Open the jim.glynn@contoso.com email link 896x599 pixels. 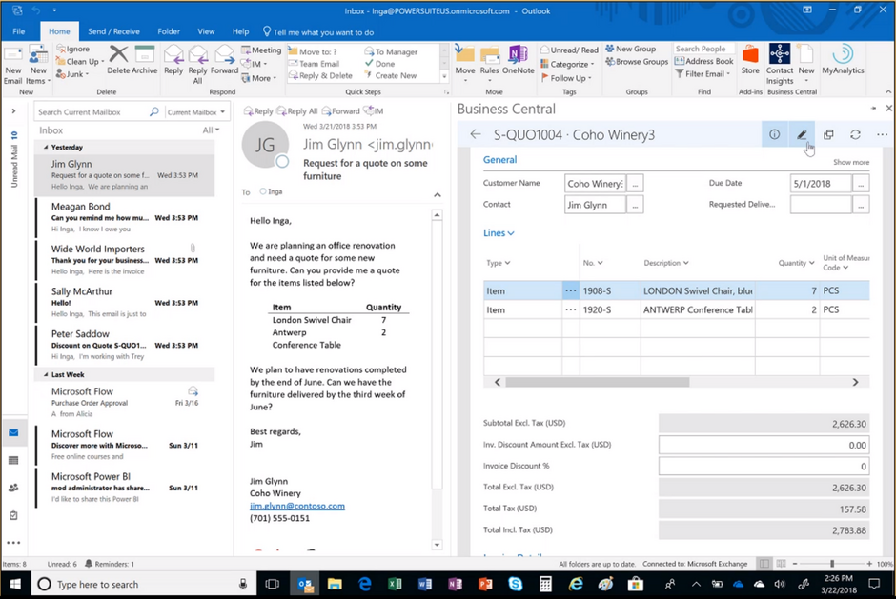coord(297,506)
